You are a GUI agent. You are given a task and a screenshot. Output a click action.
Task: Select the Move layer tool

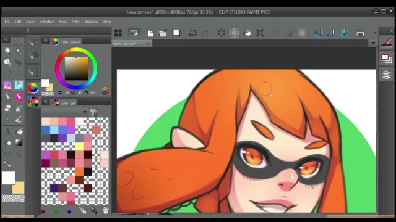coord(19,62)
